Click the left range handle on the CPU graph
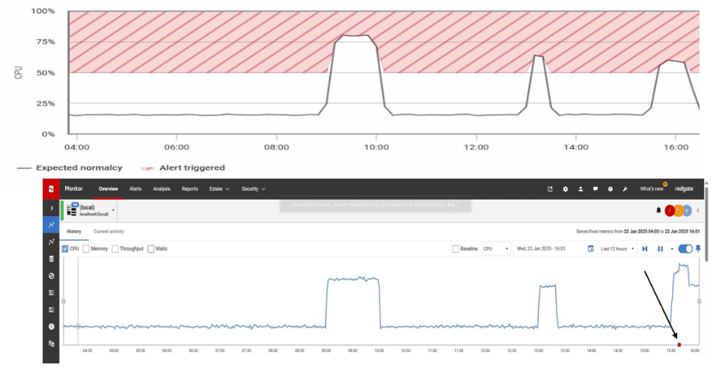Screen dimensions: 725x373 click(64, 301)
